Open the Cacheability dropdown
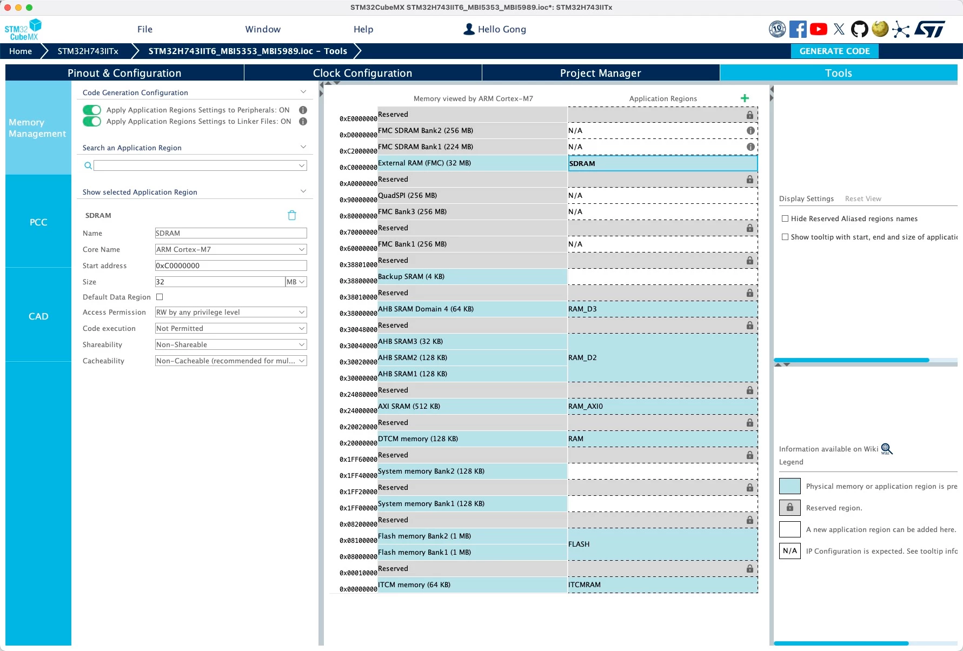 pos(231,361)
